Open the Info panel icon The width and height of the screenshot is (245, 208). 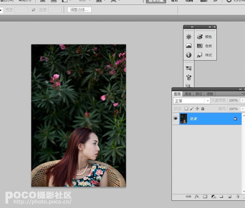pyautogui.click(x=188, y=55)
